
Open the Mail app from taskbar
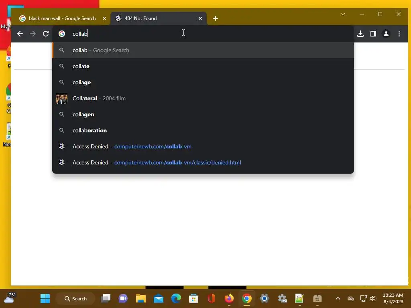pyautogui.click(x=159, y=298)
